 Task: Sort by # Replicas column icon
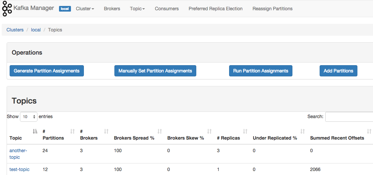[245, 132]
